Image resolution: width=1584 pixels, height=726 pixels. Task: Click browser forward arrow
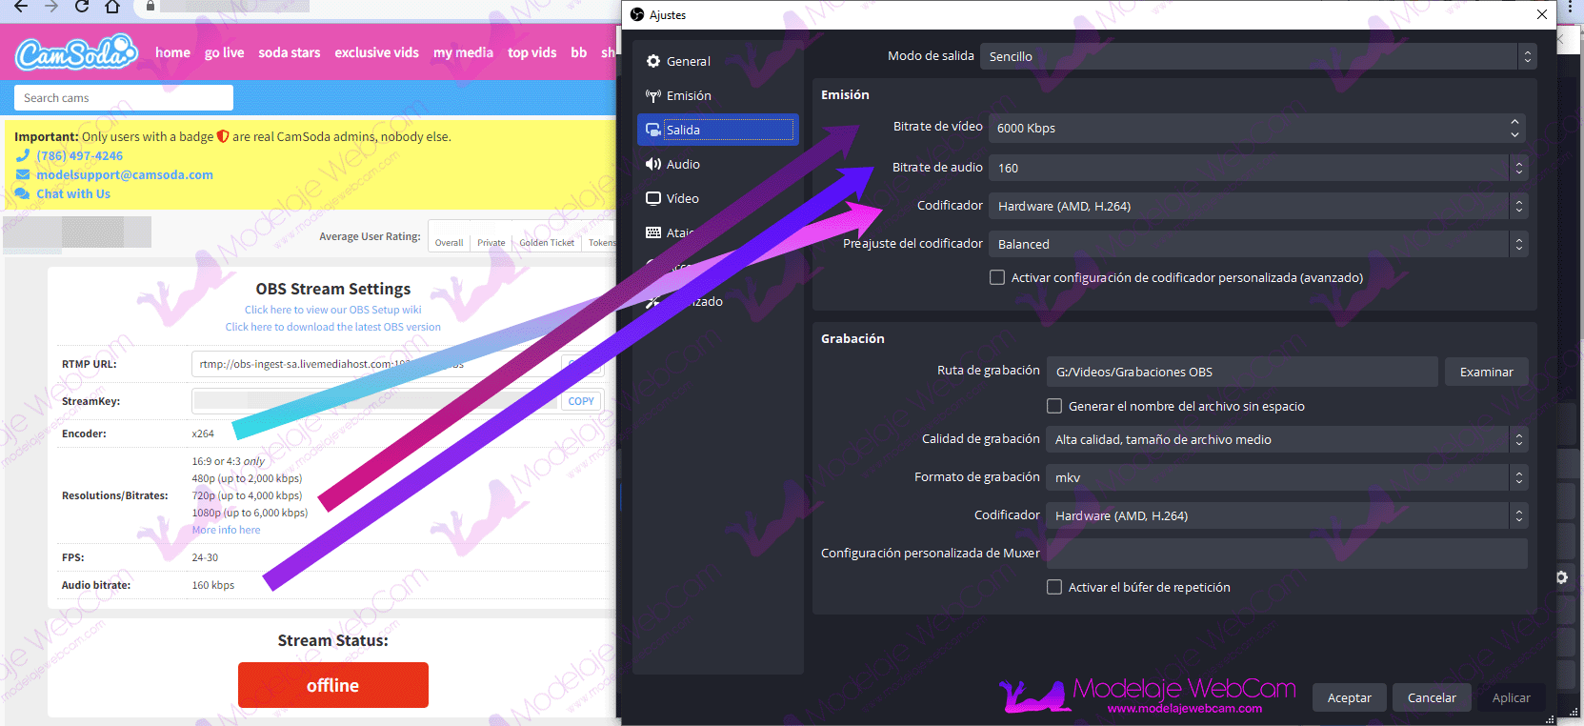coord(51,6)
